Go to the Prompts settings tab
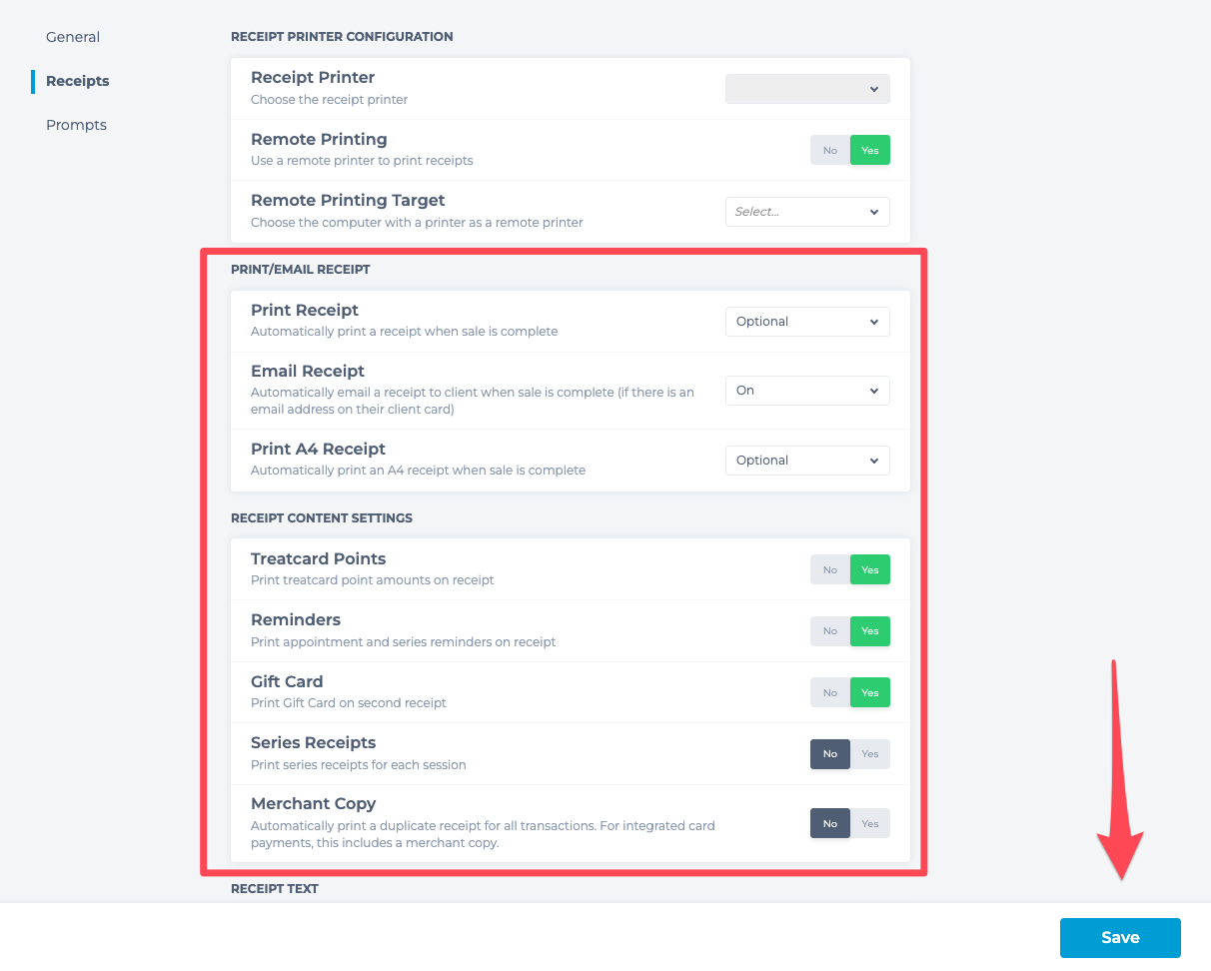The image size is (1211, 971). tap(76, 125)
